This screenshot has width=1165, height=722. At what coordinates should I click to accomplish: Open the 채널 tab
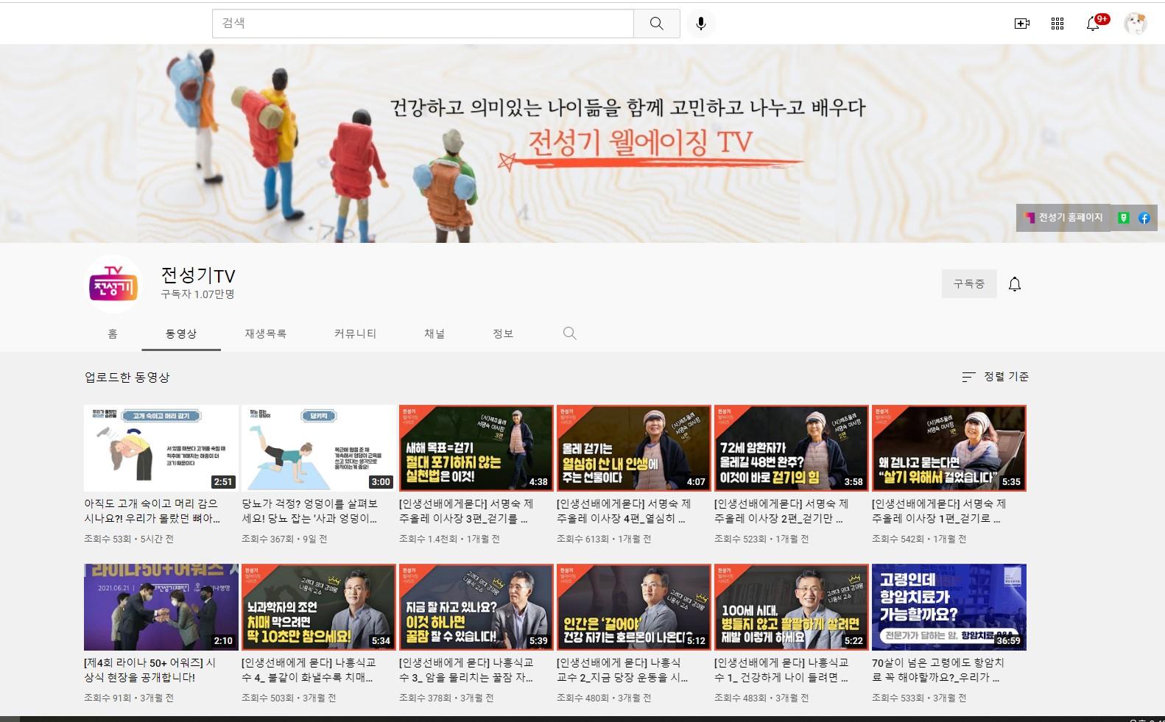point(434,333)
